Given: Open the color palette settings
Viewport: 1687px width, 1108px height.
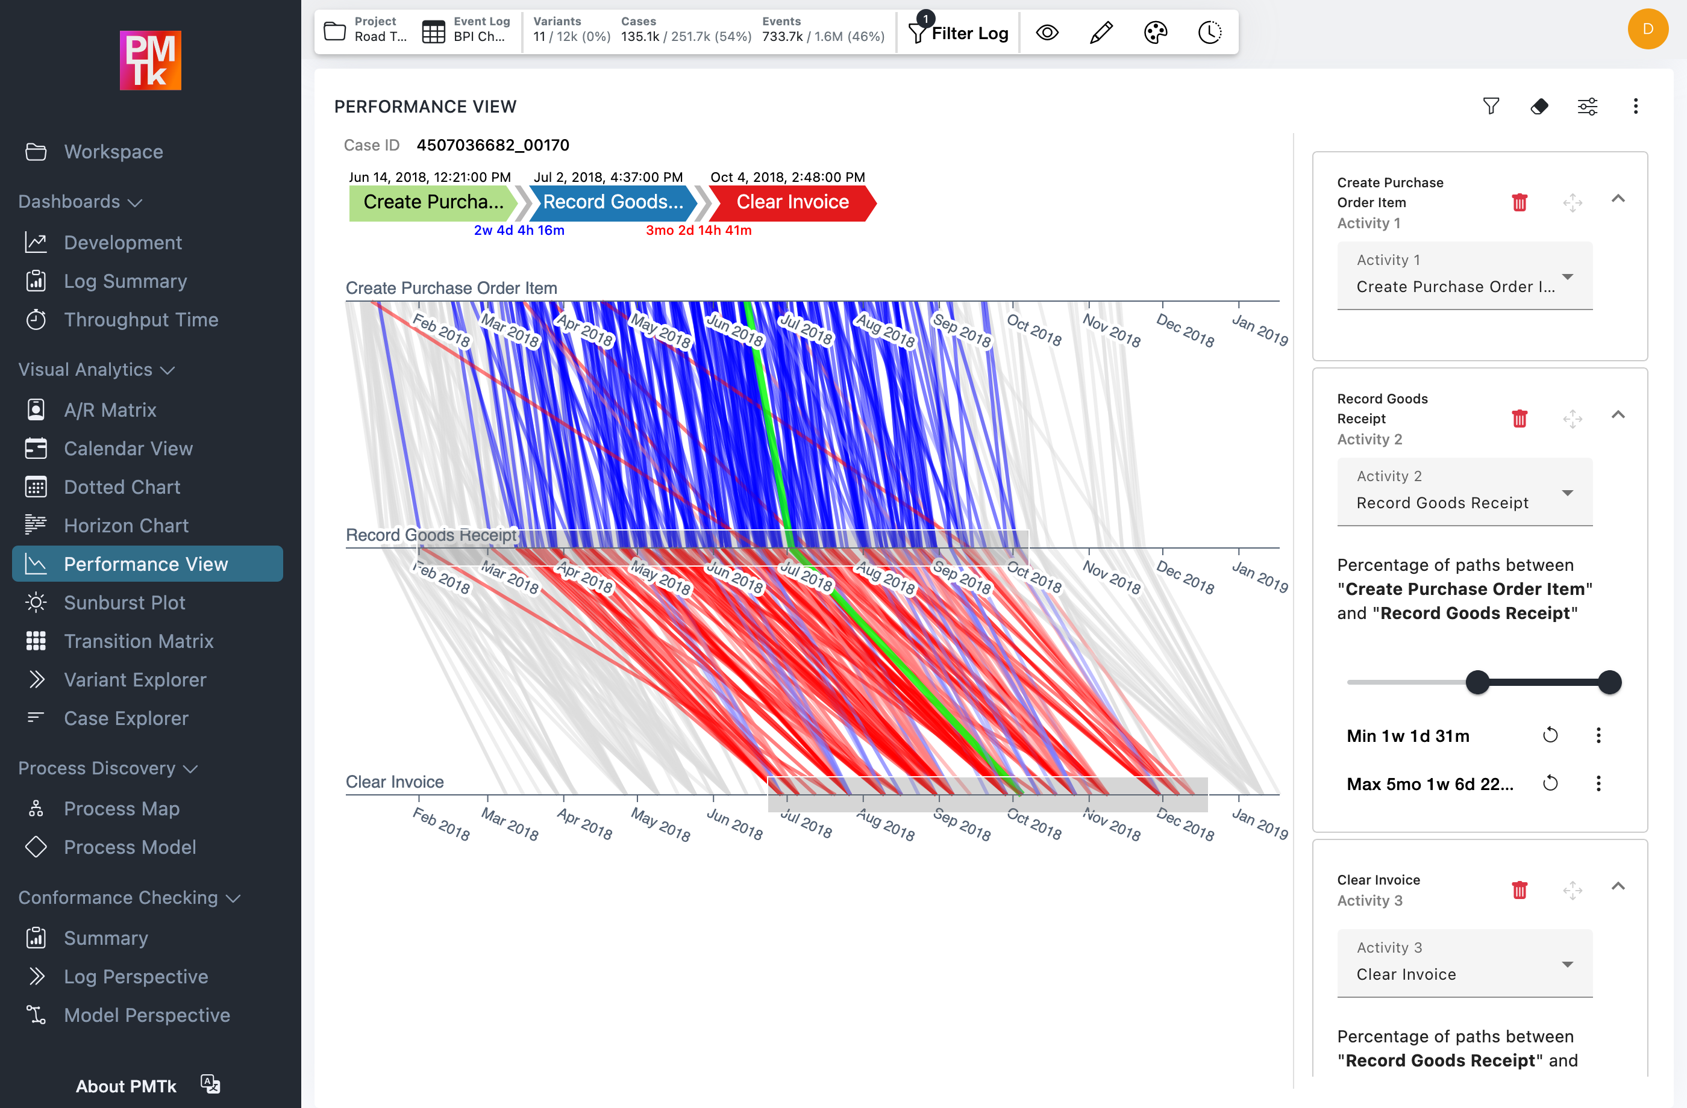Looking at the screenshot, I should (x=1156, y=32).
